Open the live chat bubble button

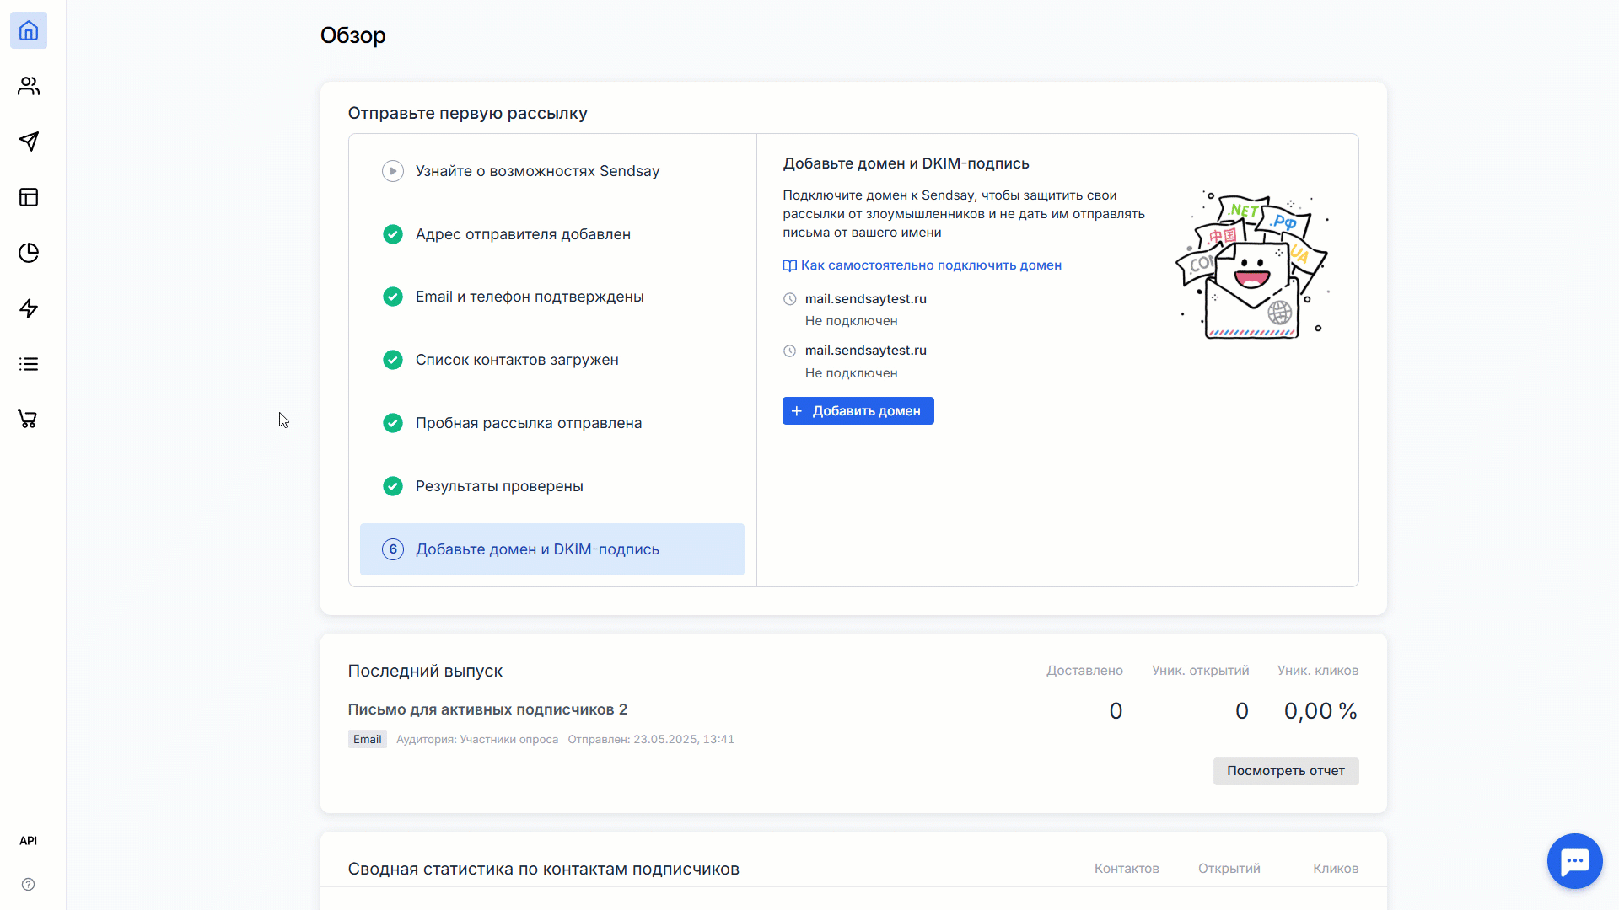point(1574,861)
